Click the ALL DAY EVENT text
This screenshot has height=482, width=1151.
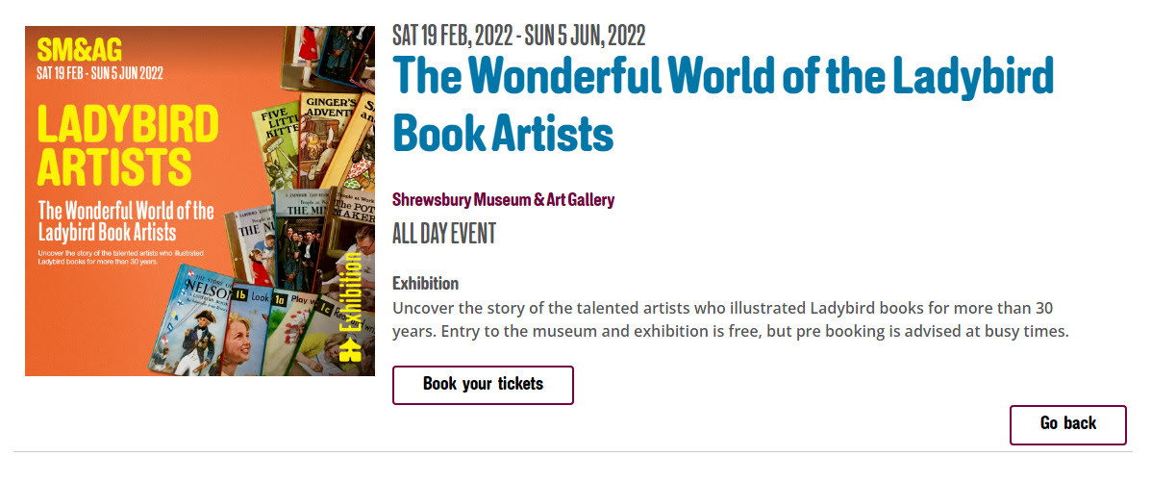click(443, 234)
